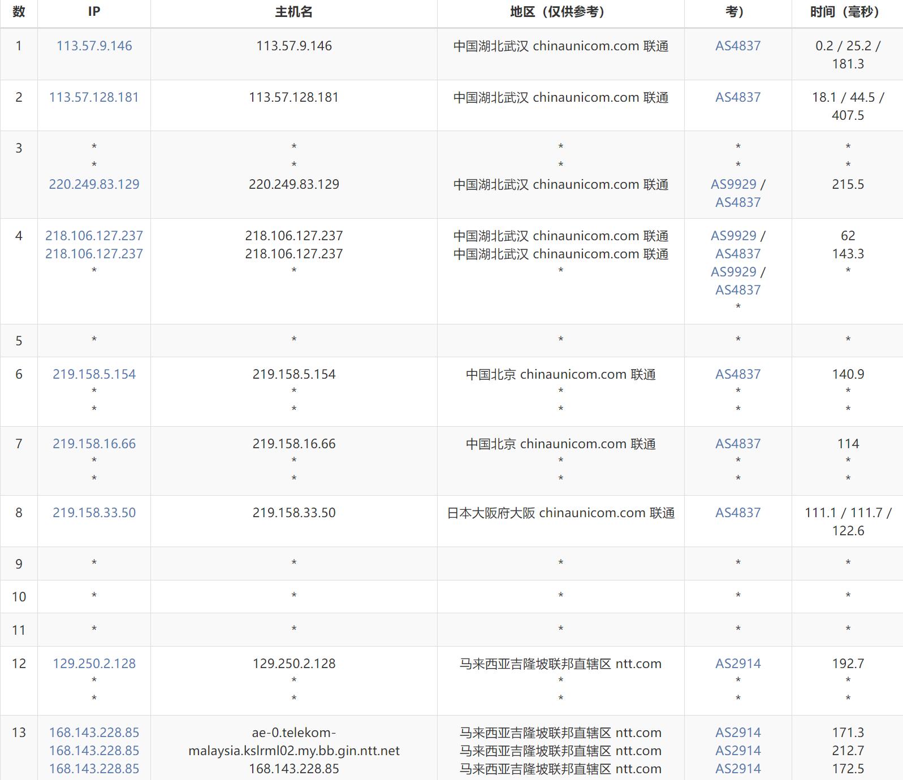Select hostname cell 219.158.33.50

[294, 513]
